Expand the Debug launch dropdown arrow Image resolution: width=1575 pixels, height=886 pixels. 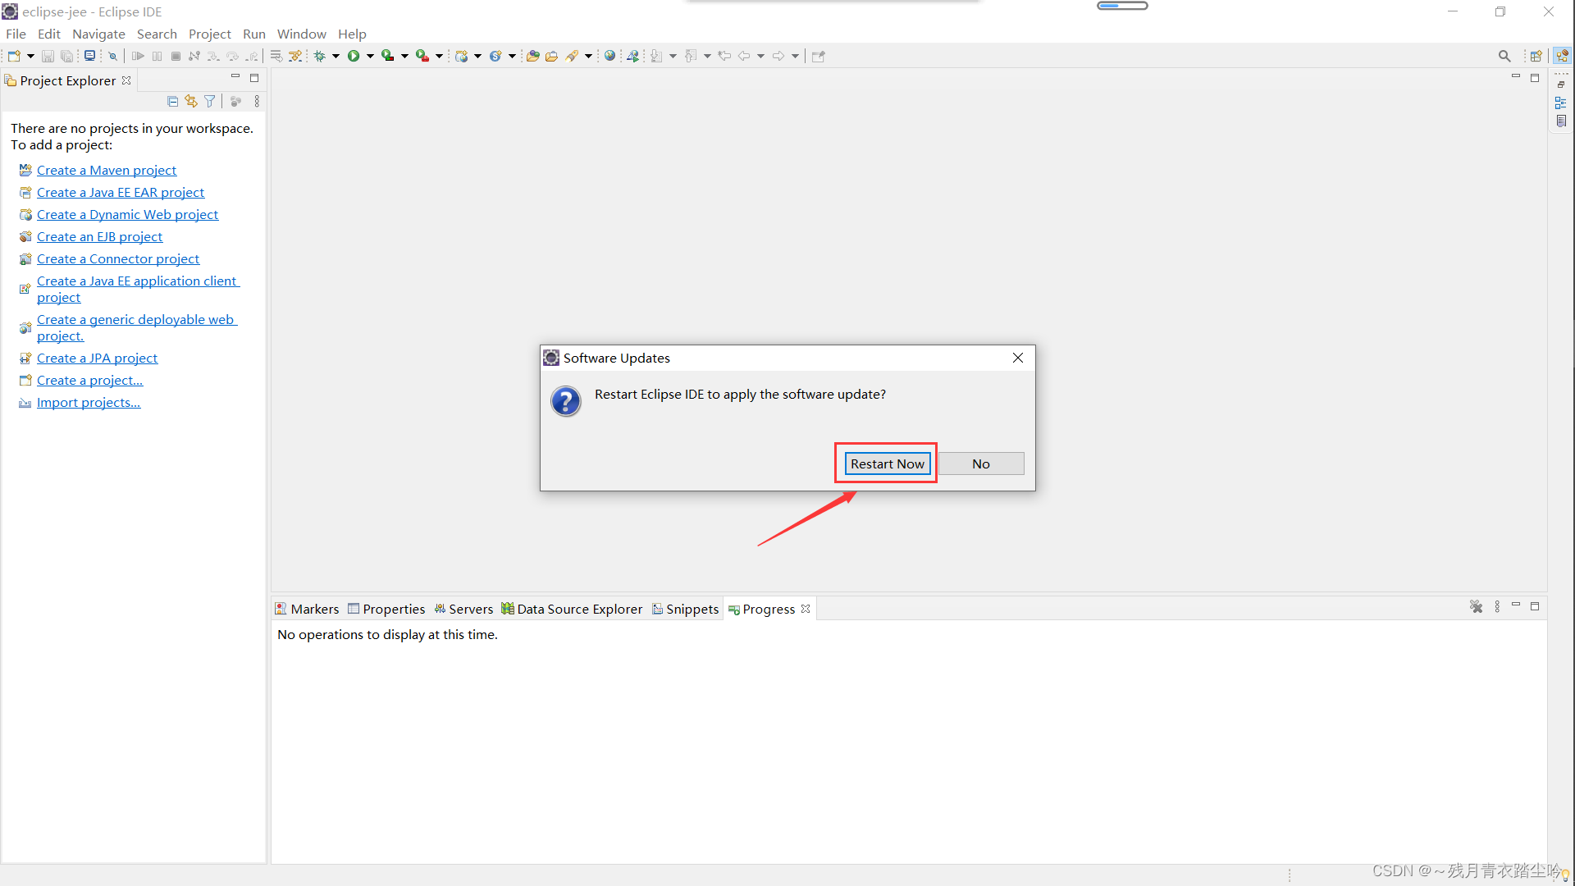(336, 56)
